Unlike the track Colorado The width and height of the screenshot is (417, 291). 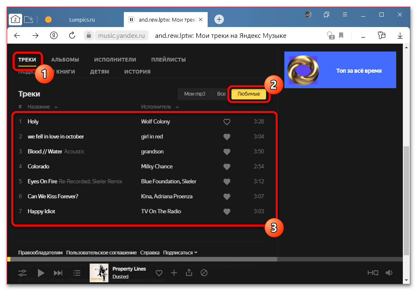227,167
